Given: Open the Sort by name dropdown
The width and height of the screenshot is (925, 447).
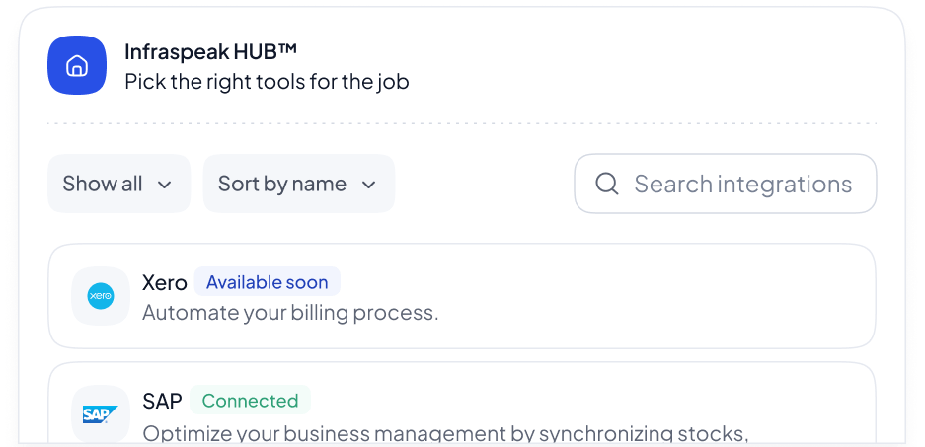Looking at the screenshot, I should [x=299, y=184].
